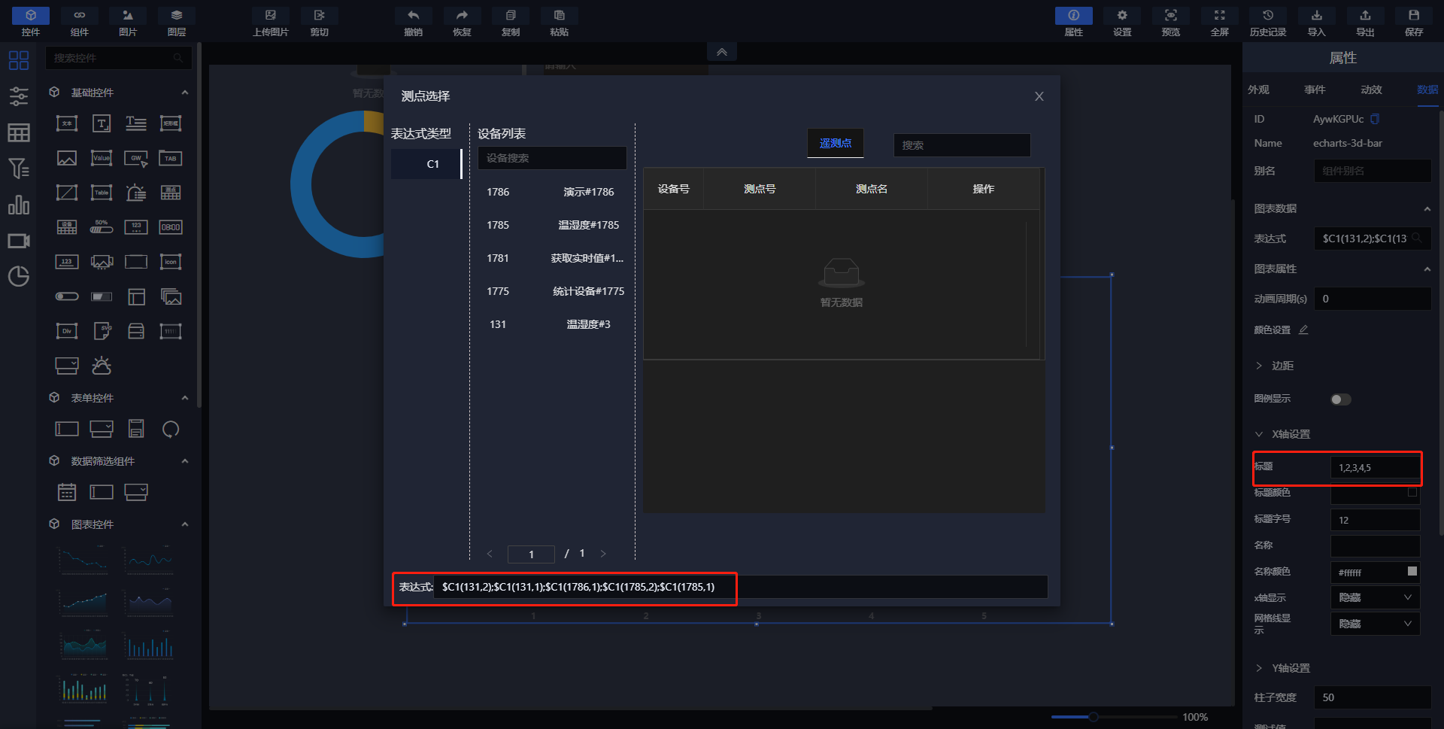Copy the ID AywKGPUc with copy icon

pos(1375,119)
